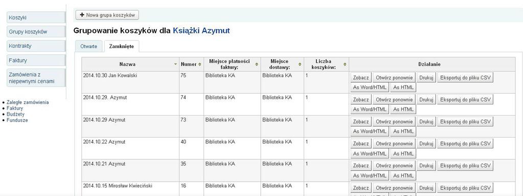Click As HTML for group 35
This screenshot has width=523, height=196.
click(403, 176)
